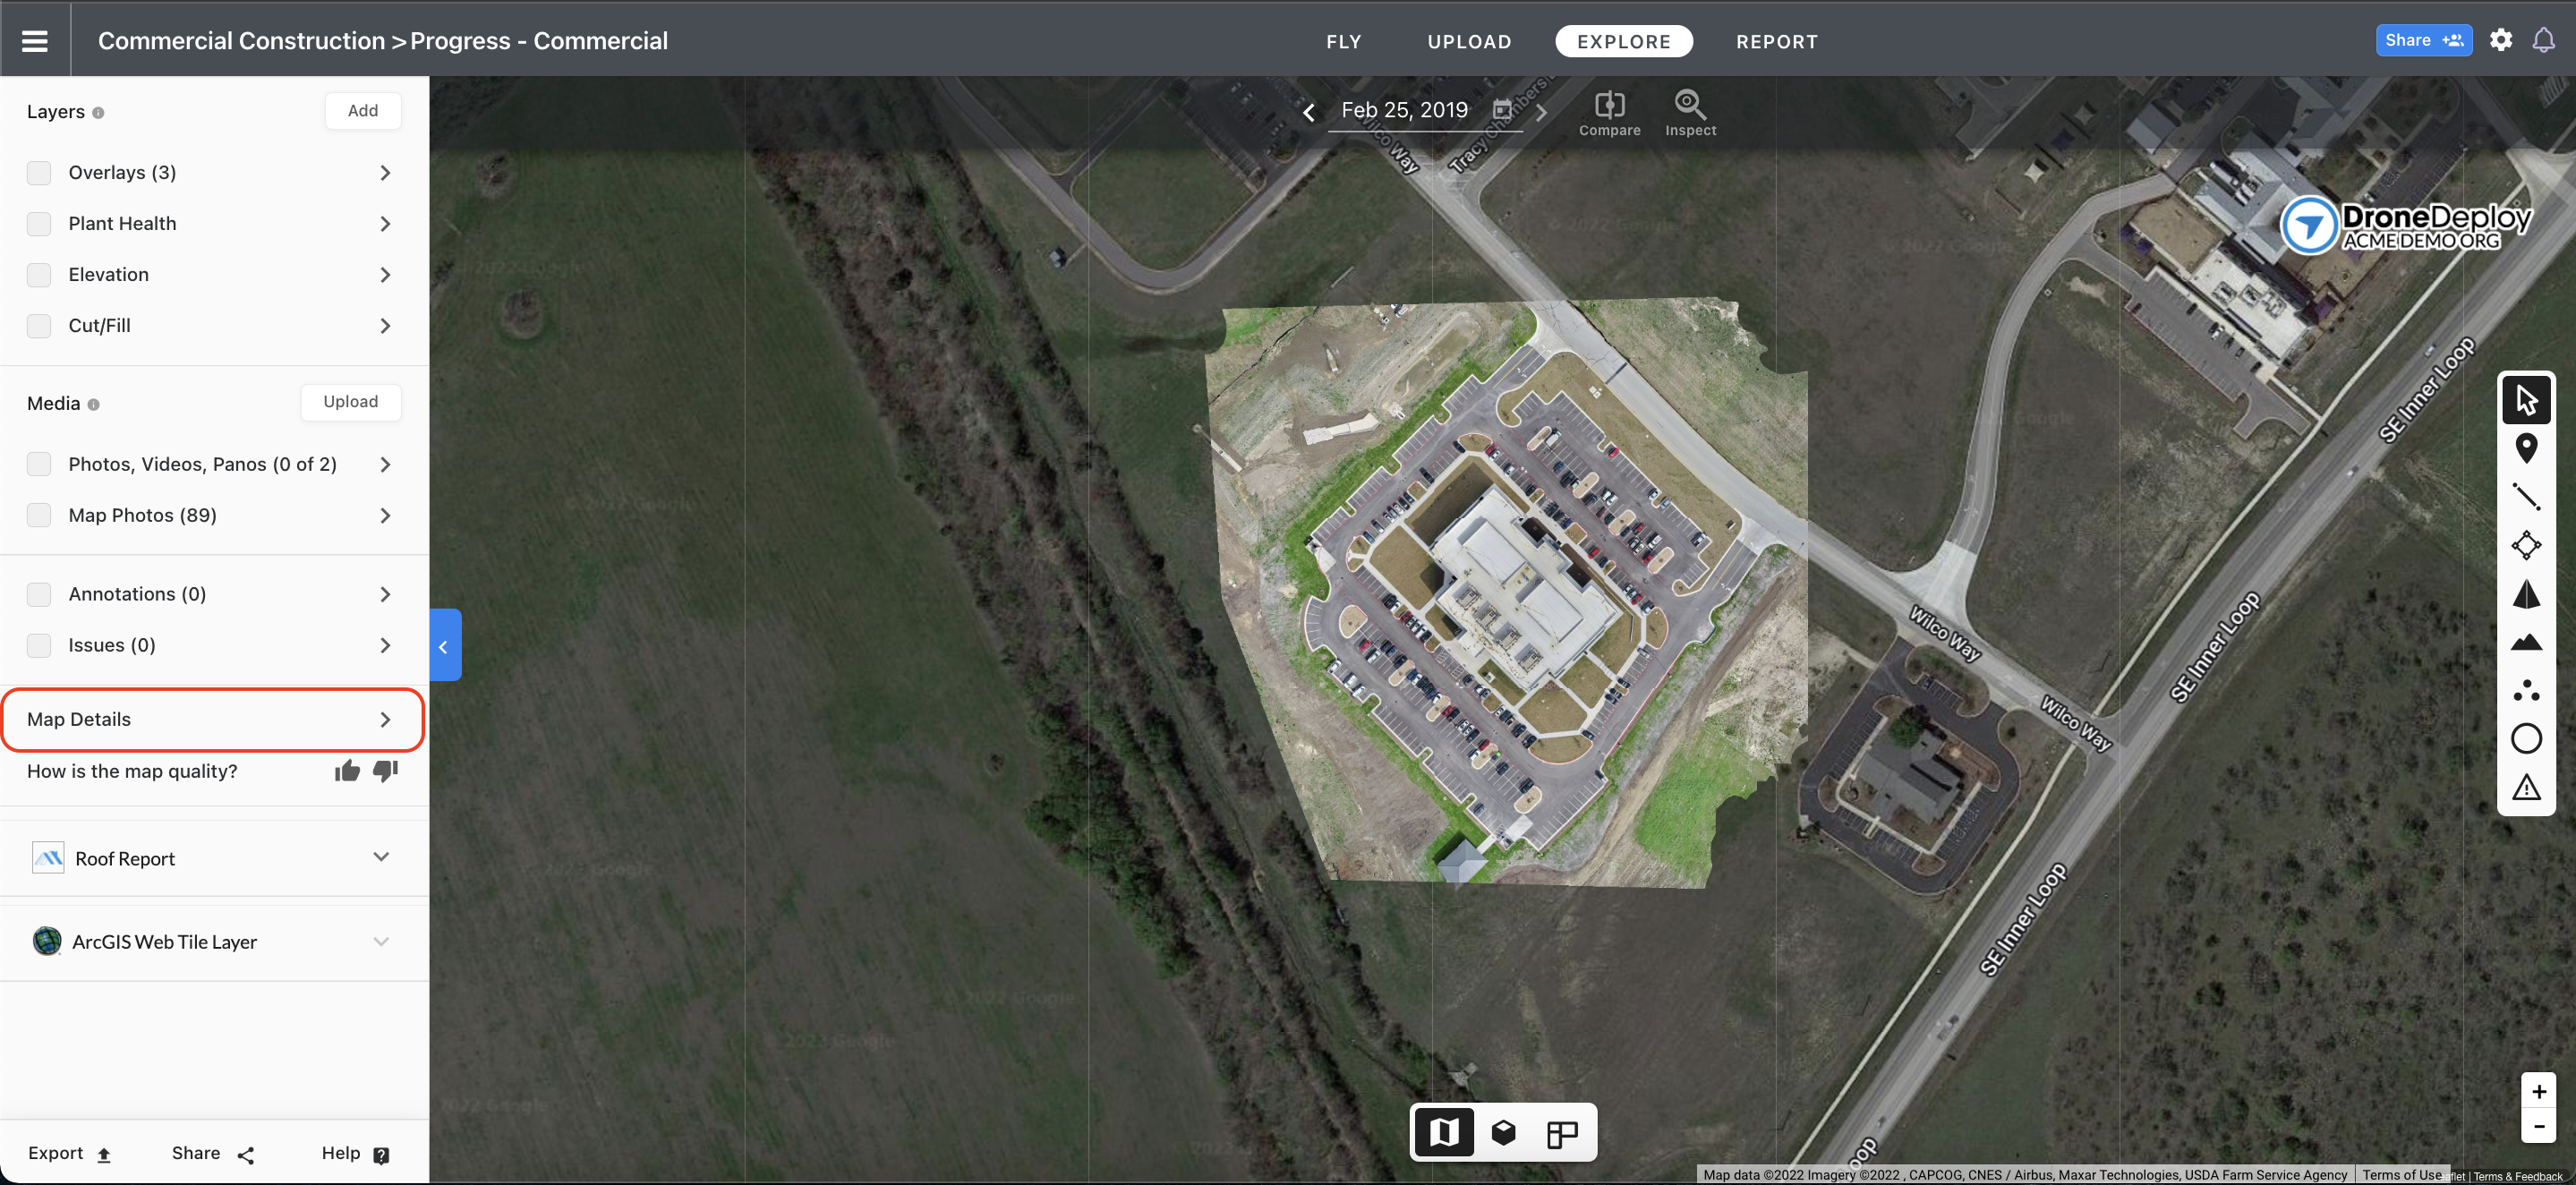Click the blue Share button
The image size is (2576, 1185).
tap(2423, 41)
